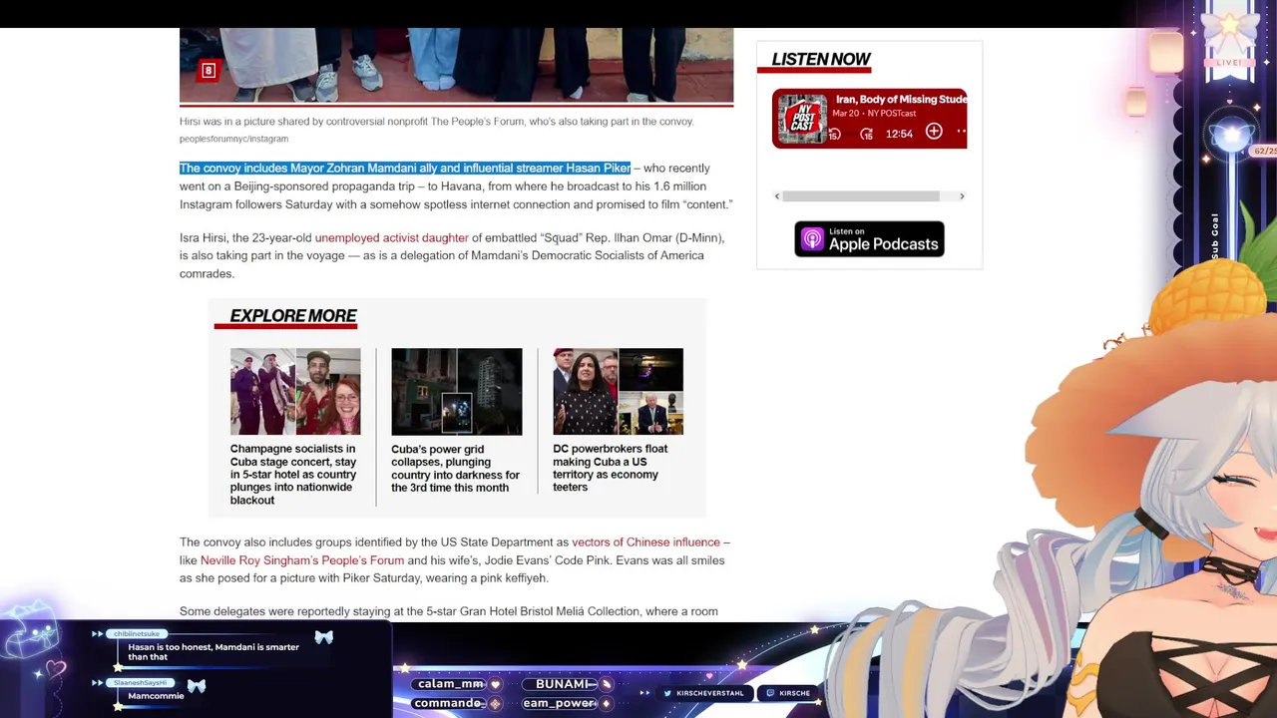Click the left arrow of the podcast scrollbar
The height and width of the screenshot is (718, 1277).
pyautogui.click(x=777, y=196)
